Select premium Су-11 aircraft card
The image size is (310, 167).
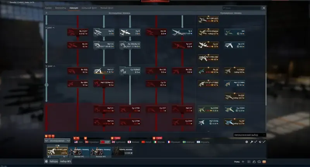(x=208, y=45)
